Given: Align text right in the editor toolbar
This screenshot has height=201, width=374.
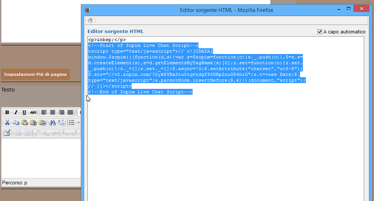Looking at the screenshot, I should tap(62, 112).
